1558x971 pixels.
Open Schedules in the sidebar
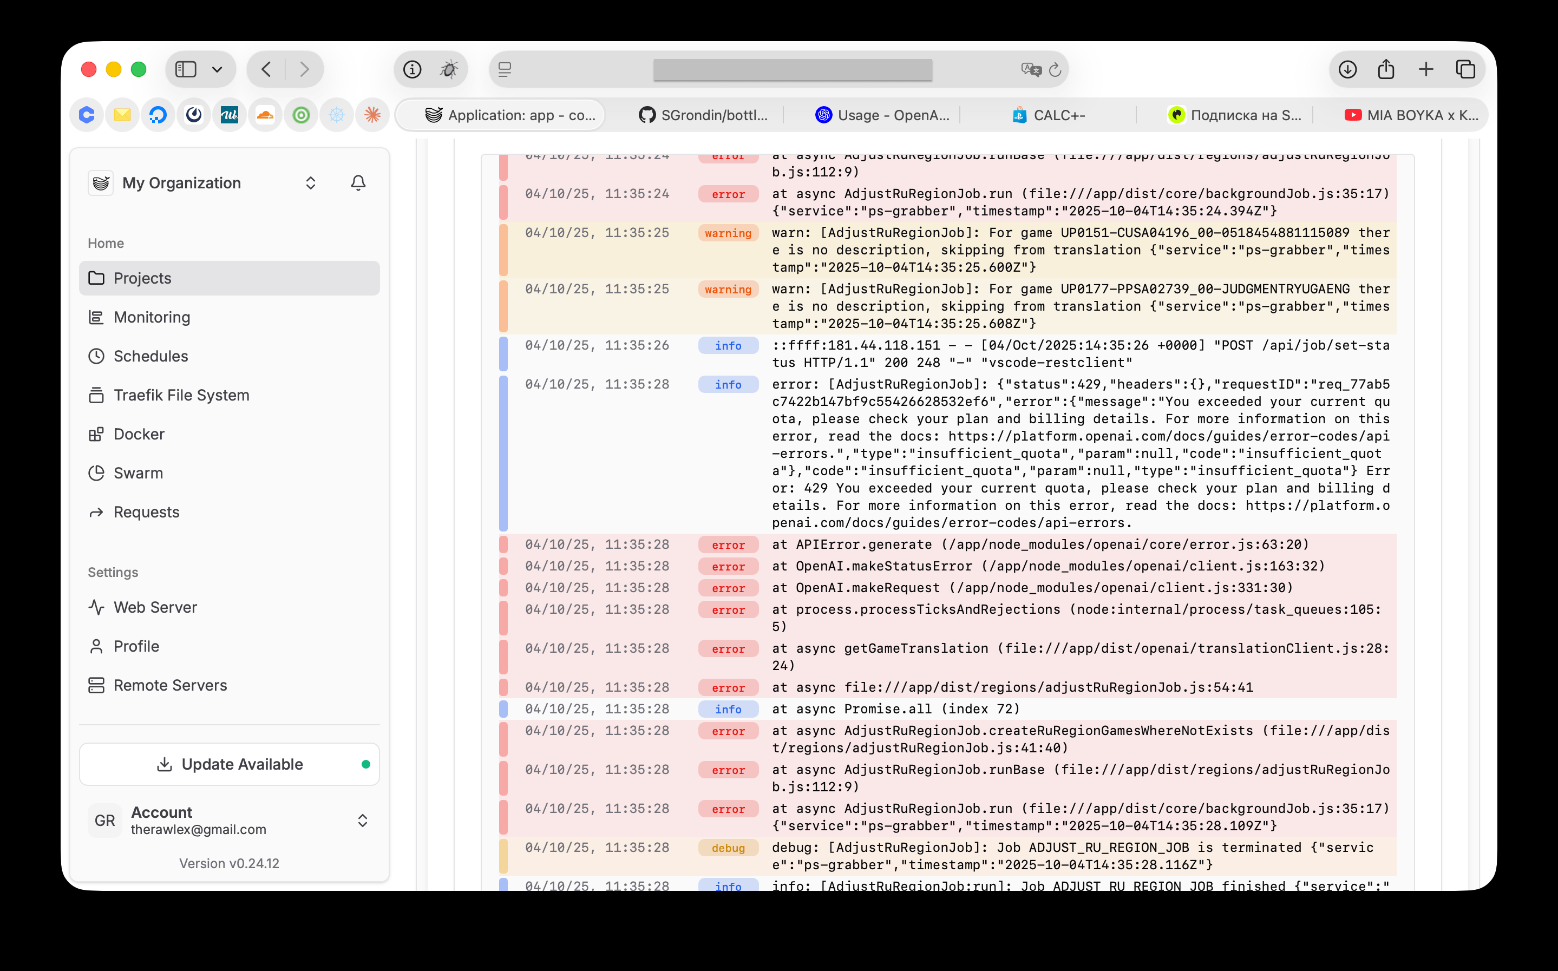[150, 357]
